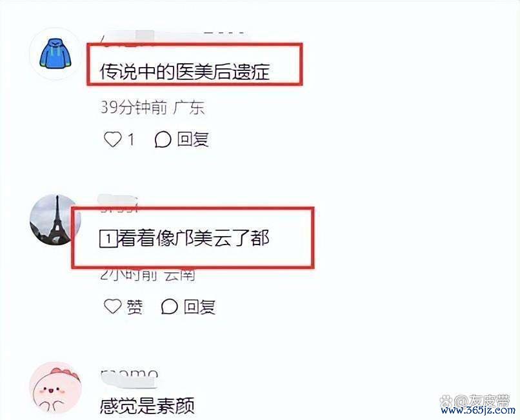Click the @友皮带 watermark handle
Screen dimensions: 520x420
pyautogui.click(x=481, y=401)
